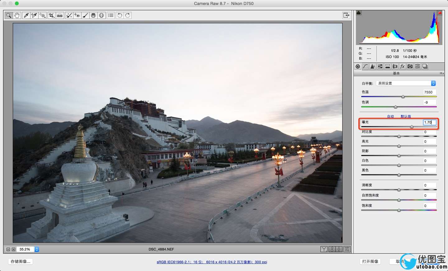Select the Spot Removal tool
This screenshot has width=448, height=271.
point(69,15)
